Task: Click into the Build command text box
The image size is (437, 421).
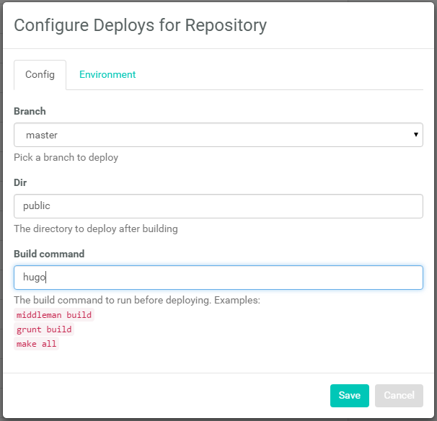Action: (218, 278)
